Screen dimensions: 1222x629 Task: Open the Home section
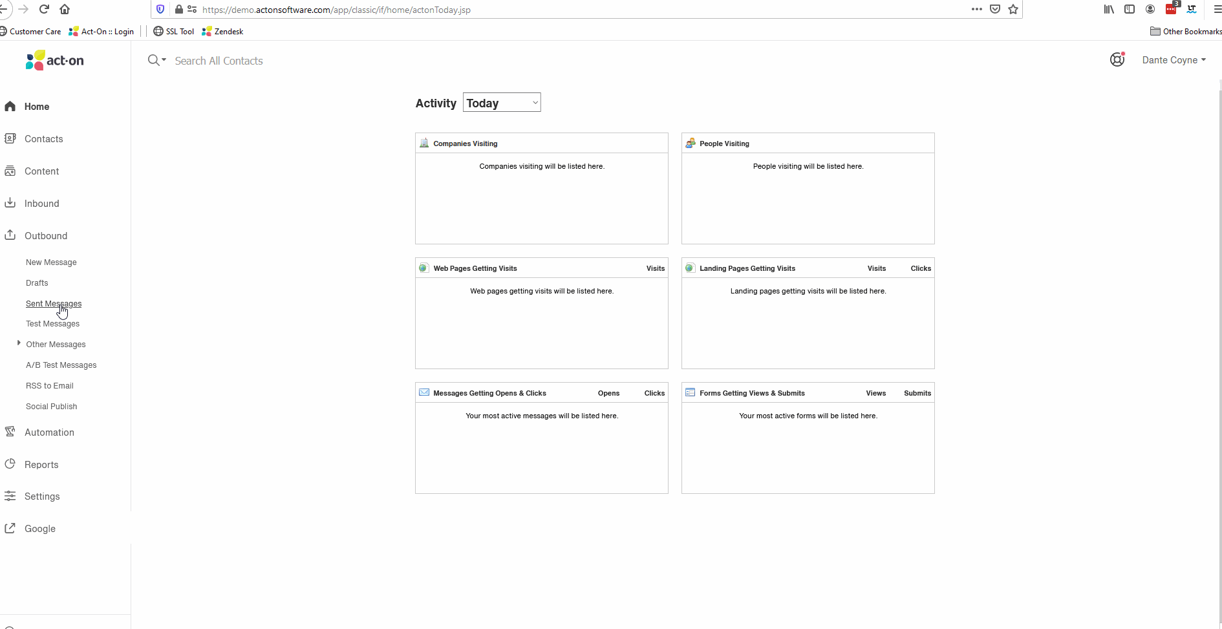[x=37, y=107]
